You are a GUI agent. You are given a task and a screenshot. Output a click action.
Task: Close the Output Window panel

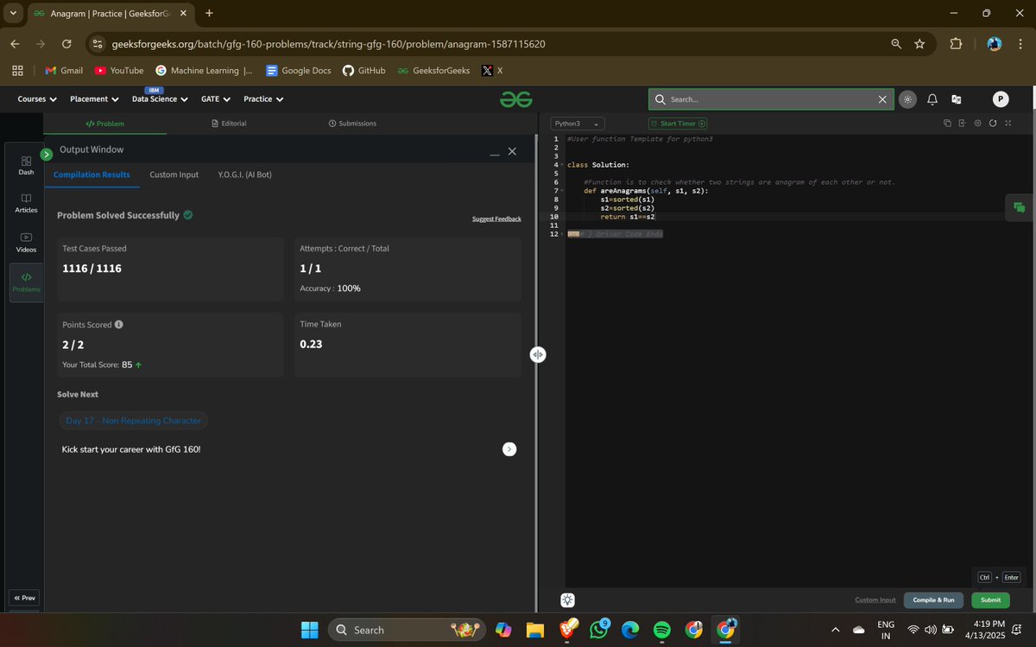click(512, 151)
